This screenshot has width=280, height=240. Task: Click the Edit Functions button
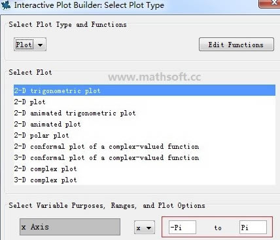(236, 45)
